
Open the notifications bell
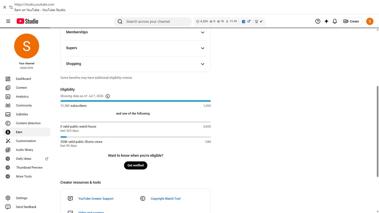(x=335, y=21)
